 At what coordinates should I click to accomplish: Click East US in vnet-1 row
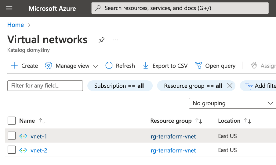point(227,136)
